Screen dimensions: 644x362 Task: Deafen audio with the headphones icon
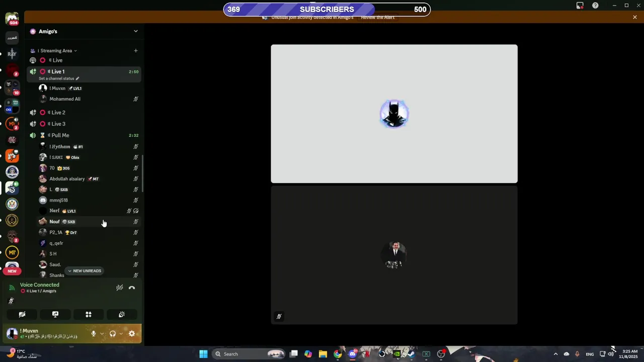[113, 334]
